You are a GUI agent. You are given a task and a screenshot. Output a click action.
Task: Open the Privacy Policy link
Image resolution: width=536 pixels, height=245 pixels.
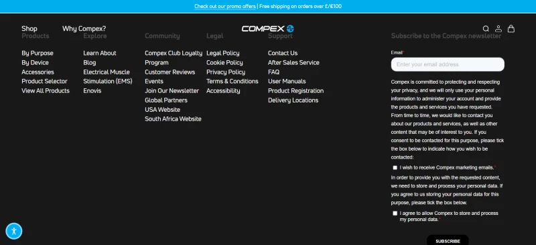[226, 72]
